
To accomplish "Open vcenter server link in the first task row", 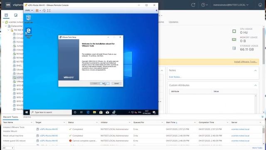I will tap(240, 129).
